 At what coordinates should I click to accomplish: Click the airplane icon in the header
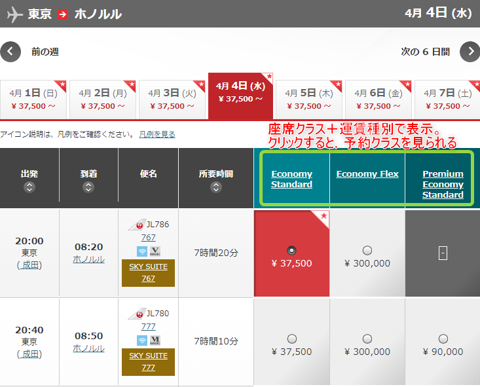13,14
